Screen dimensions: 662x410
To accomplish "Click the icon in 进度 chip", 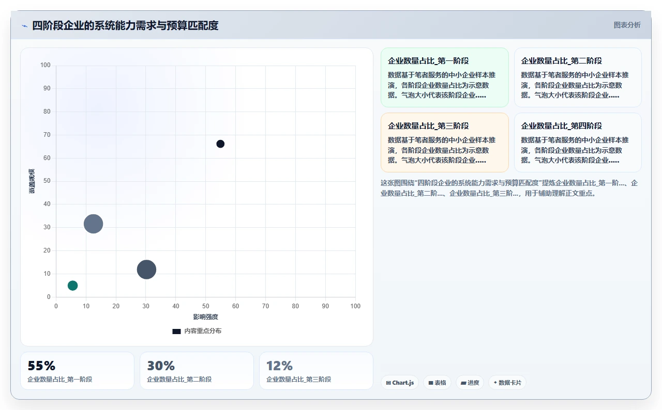I will (463, 383).
